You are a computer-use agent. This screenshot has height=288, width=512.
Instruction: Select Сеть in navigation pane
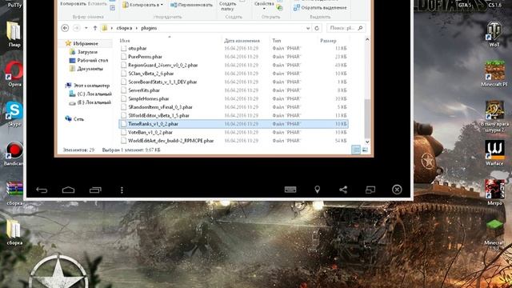(x=74, y=119)
